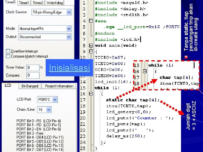Viewport: 203px width, 152px height.
Task: Collapse the brace fold at line 9
Action: (x=91, y=52)
